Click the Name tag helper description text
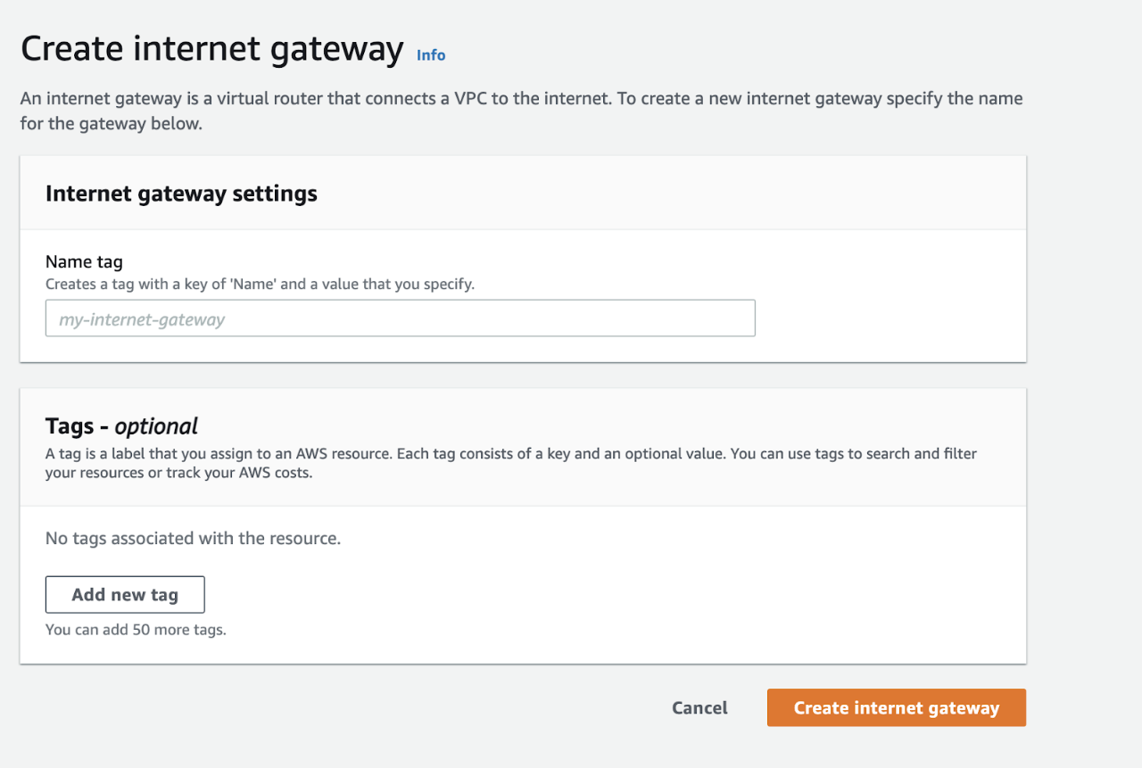1142x768 pixels. pyautogui.click(x=260, y=285)
